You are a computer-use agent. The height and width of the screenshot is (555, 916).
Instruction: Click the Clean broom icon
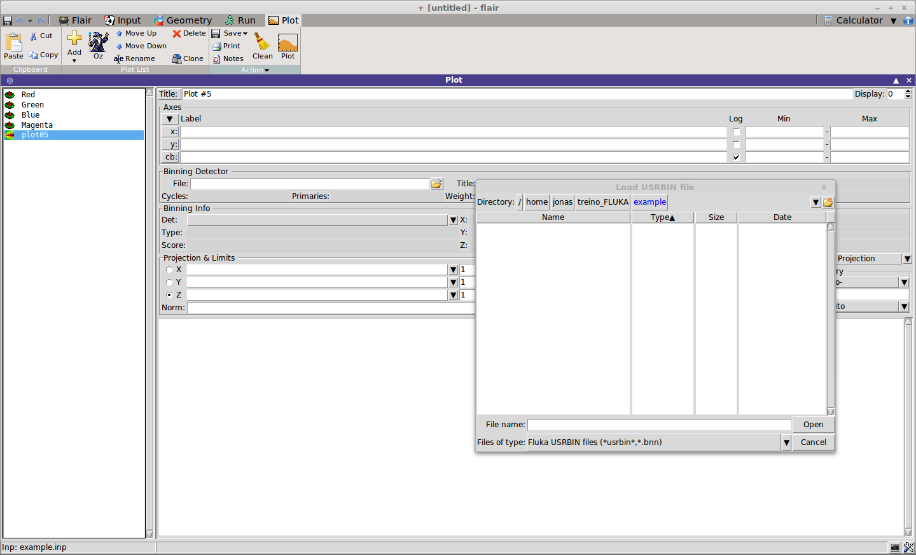pos(261,41)
